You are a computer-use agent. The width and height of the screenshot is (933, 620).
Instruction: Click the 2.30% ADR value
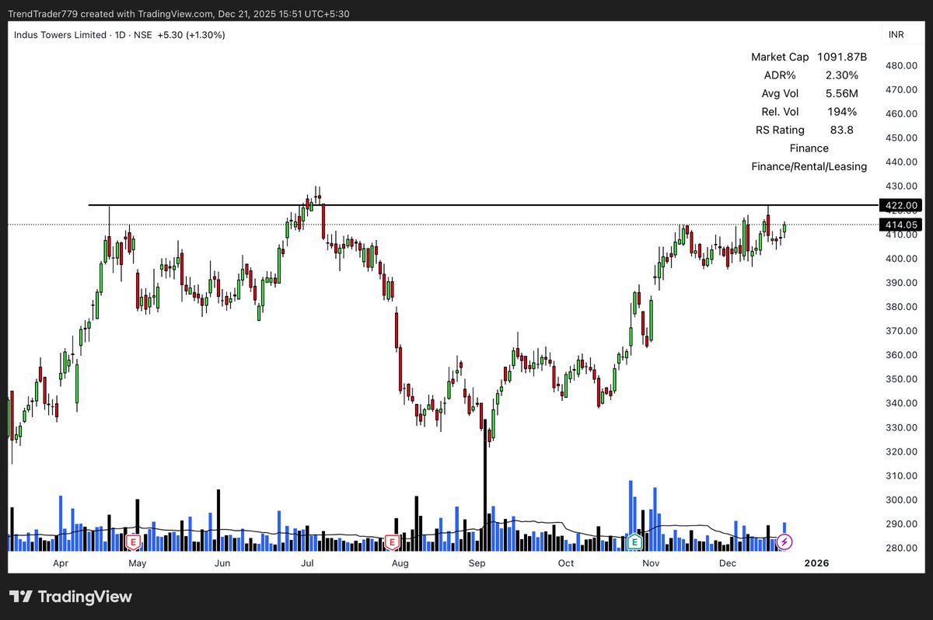(842, 75)
